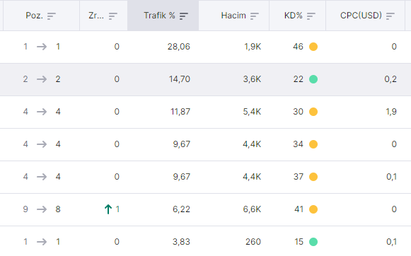The height and width of the screenshot is (256, 411).
Task: Click green KD indicator beside 15
Action: tap(313, 242)
